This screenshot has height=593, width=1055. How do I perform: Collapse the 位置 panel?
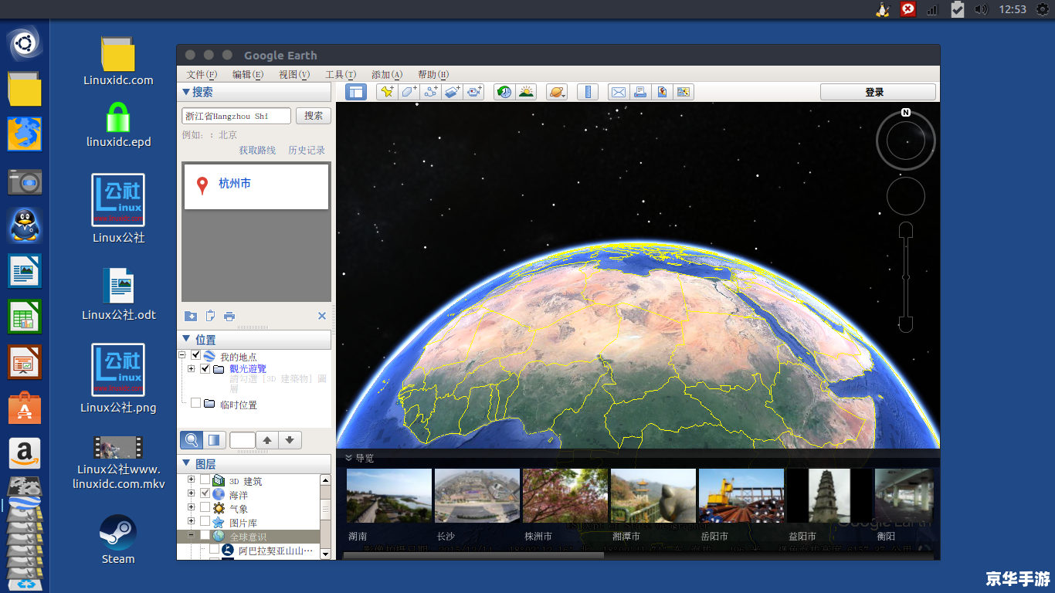tap(186, 340)
